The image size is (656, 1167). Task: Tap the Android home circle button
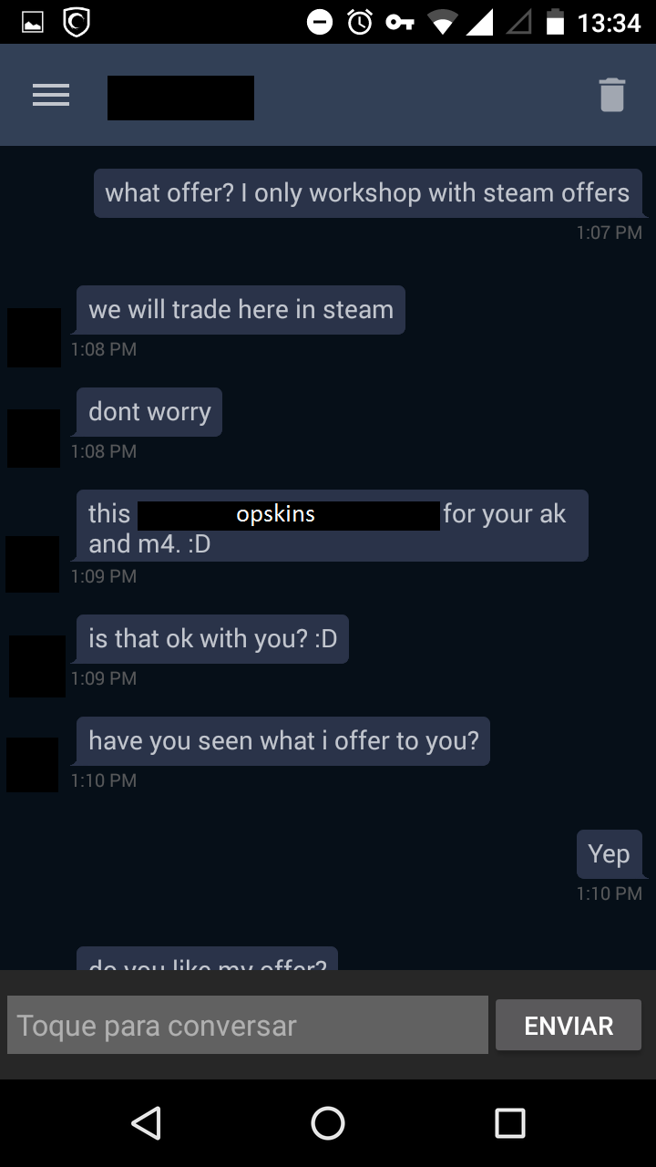coord(328,1123)
